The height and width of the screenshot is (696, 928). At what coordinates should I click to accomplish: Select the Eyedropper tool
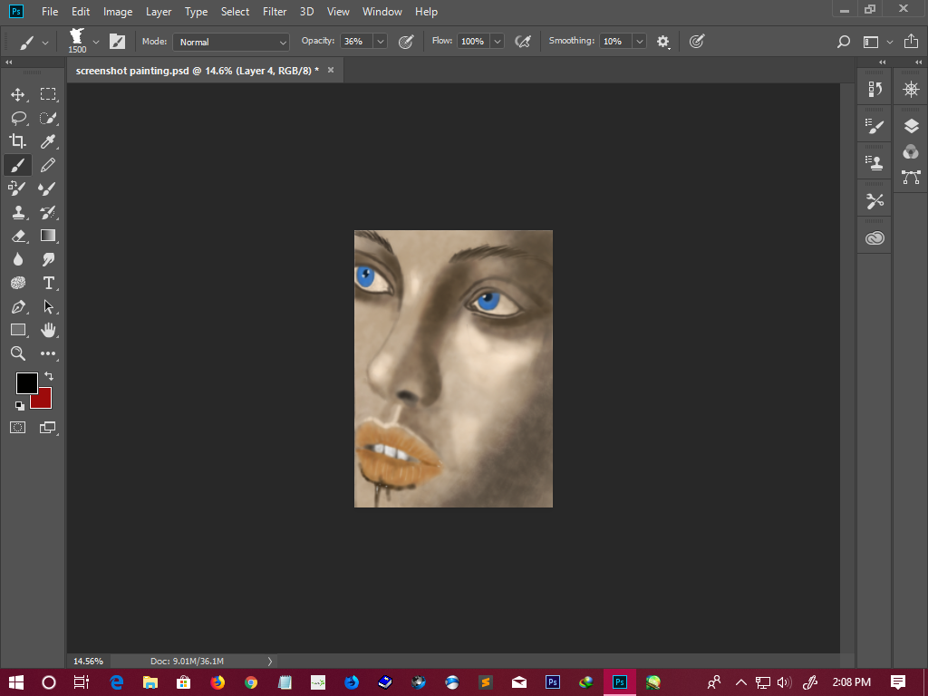pos(48,141)
